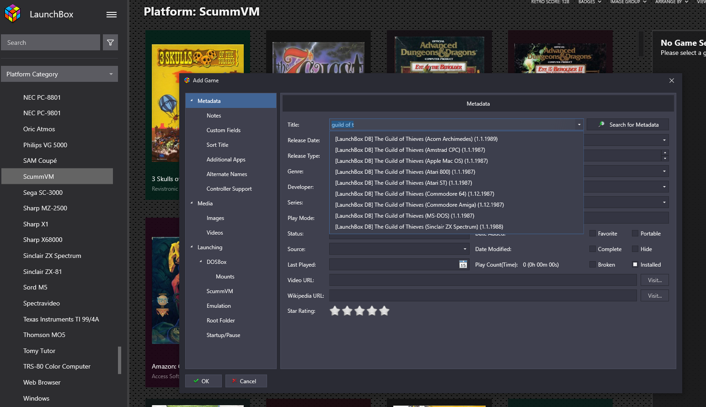Screen dimensions: 706x407
Task: Toggle the Hide checkbox
Action: coord(635,249)
